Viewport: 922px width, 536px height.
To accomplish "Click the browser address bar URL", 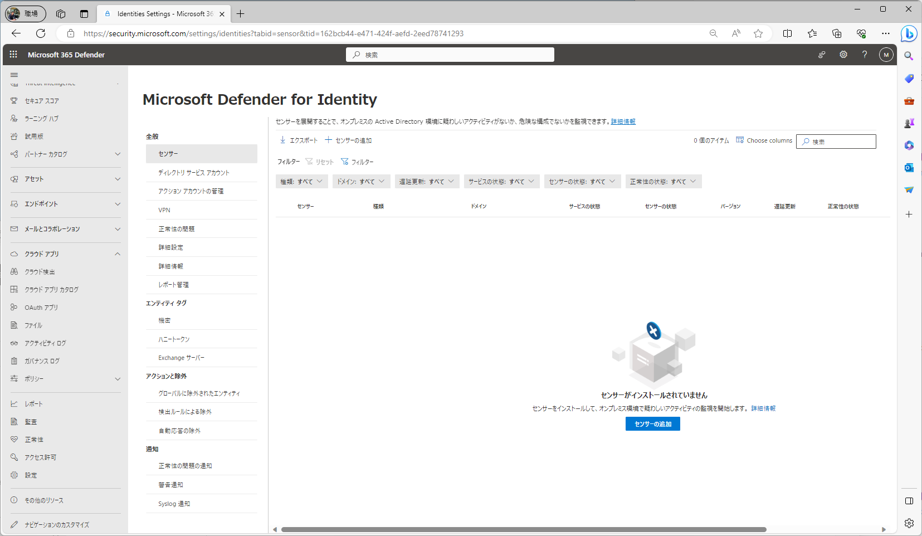I will [274, 33].
